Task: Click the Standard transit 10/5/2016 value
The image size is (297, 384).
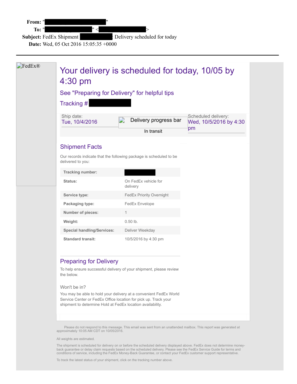Action: (x=144, y=239)
